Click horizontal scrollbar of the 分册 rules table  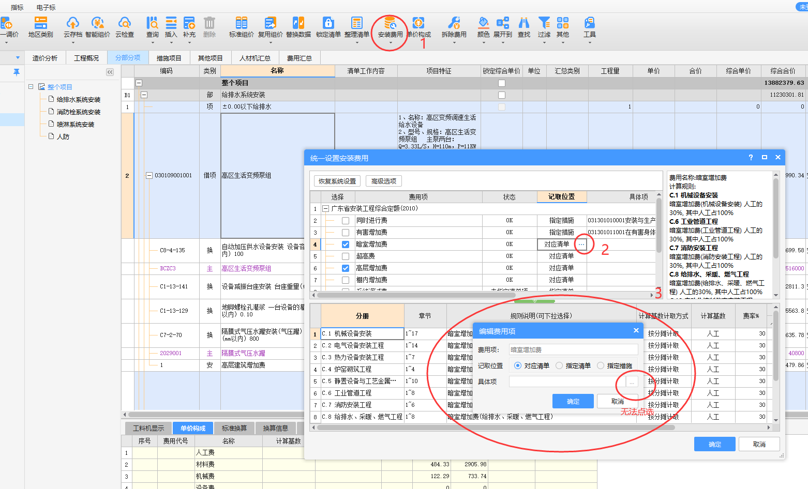coord(496,427)
